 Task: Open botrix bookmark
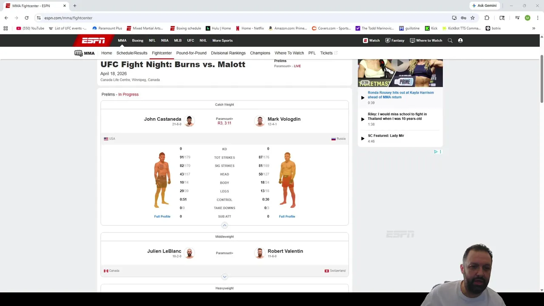click(493, 28)
